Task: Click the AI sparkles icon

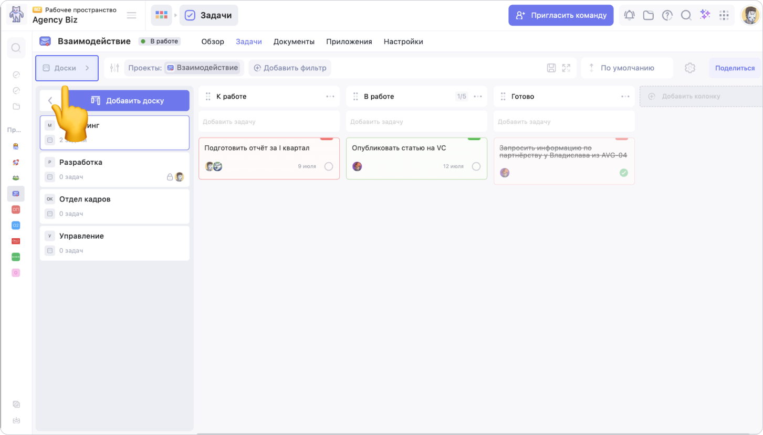Action: [x=705, y=15]
